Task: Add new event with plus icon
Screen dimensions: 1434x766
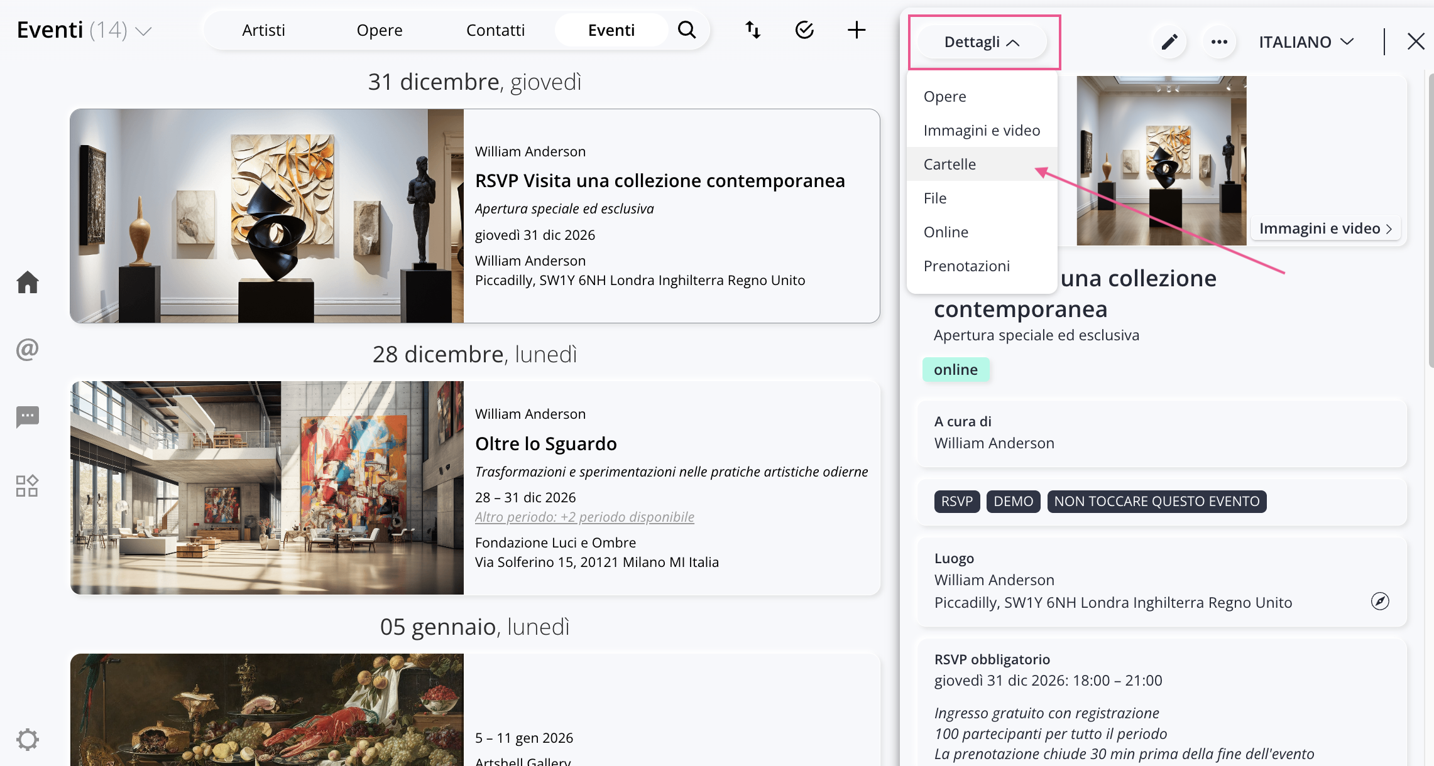Action: coord(856,30)
